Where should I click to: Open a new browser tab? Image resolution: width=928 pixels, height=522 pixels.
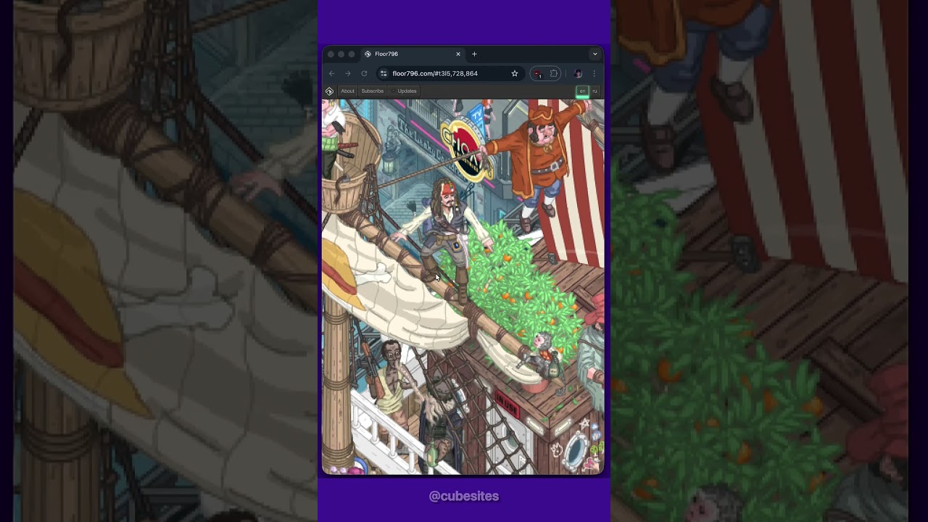pyautogui.click(x=474, y=54)
